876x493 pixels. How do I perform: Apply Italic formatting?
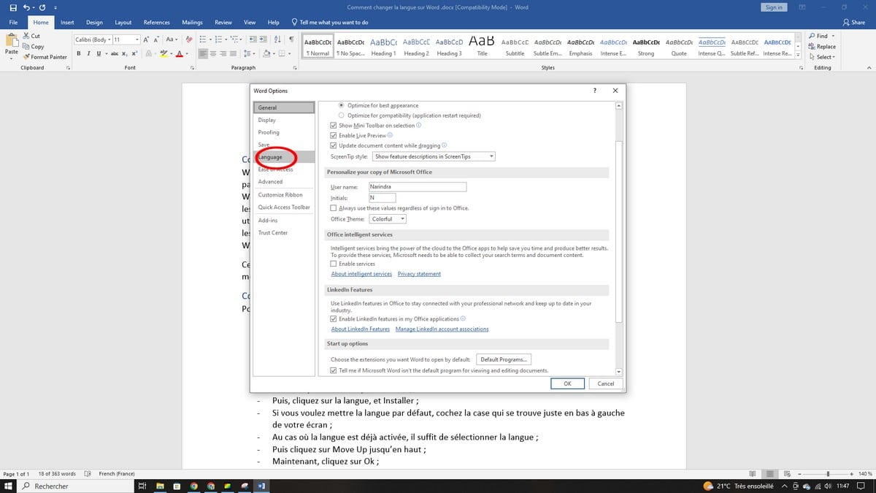pos(88,53)
